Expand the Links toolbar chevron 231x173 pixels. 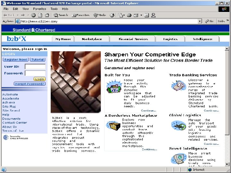coord(228,21)
